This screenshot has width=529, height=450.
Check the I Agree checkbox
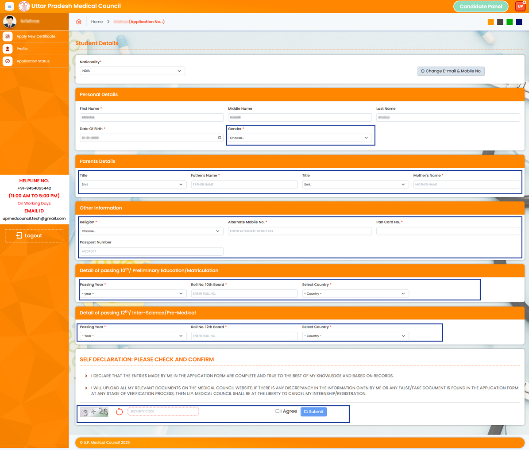pos(278,411)
